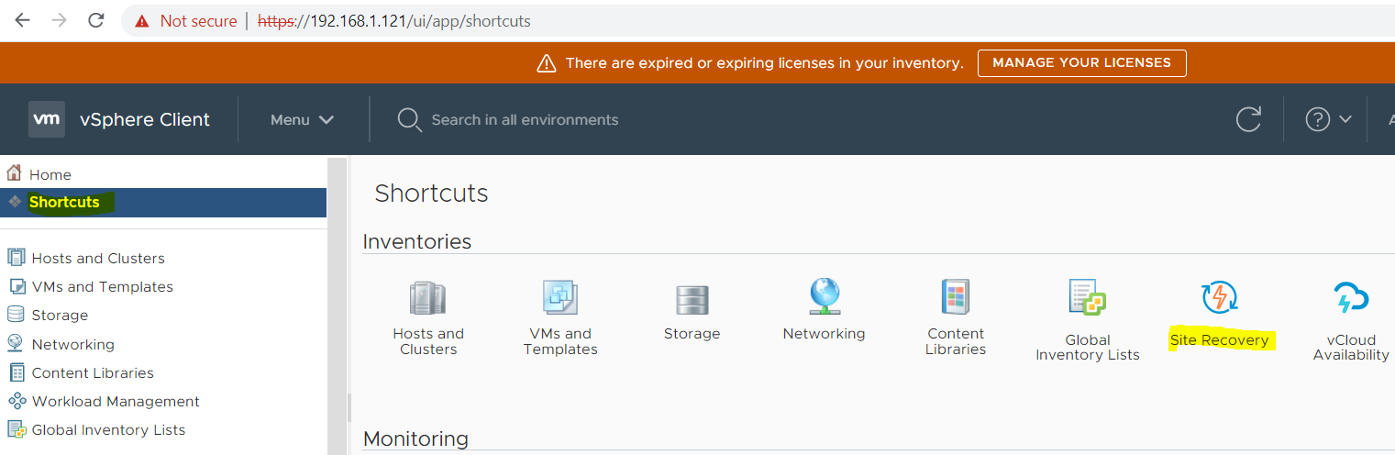The width and height of the screenshot is (1395, 455).
Task: Search in all environments field
Action: click(525, 120)
